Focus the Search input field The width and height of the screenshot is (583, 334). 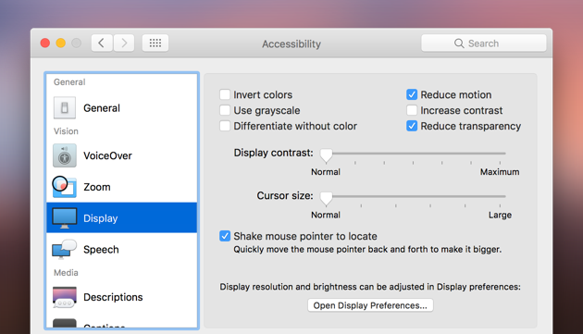[484, 43]
